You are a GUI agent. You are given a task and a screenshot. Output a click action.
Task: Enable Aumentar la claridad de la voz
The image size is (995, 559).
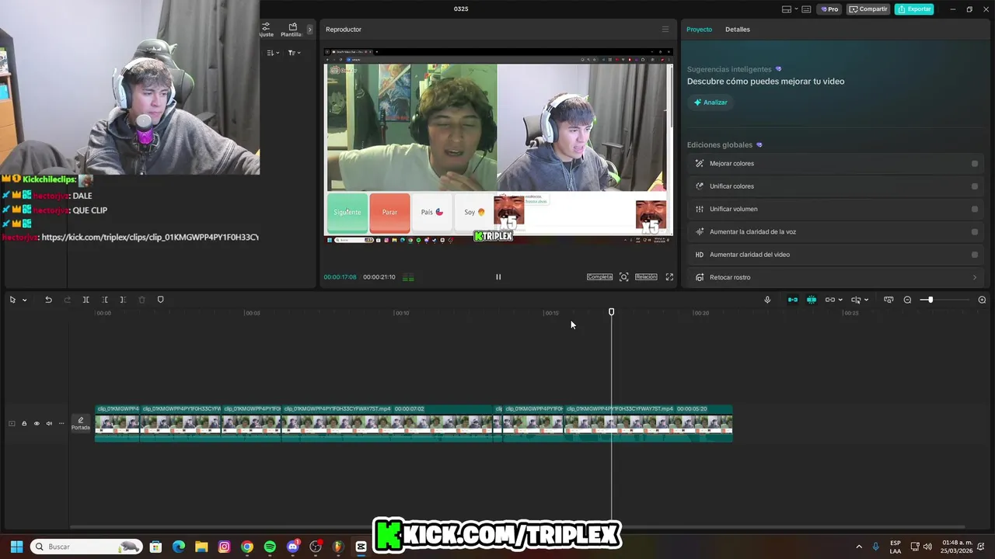pos(975,231)
